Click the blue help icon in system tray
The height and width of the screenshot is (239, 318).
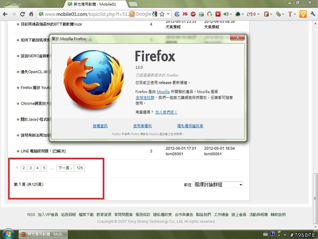[x=272, y=234]
